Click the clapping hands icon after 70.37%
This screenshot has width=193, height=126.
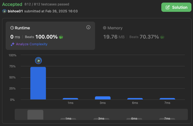[x=162, y=37]
